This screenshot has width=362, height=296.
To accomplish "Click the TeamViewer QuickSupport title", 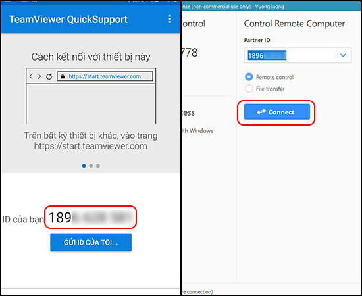I will [68, 19].
